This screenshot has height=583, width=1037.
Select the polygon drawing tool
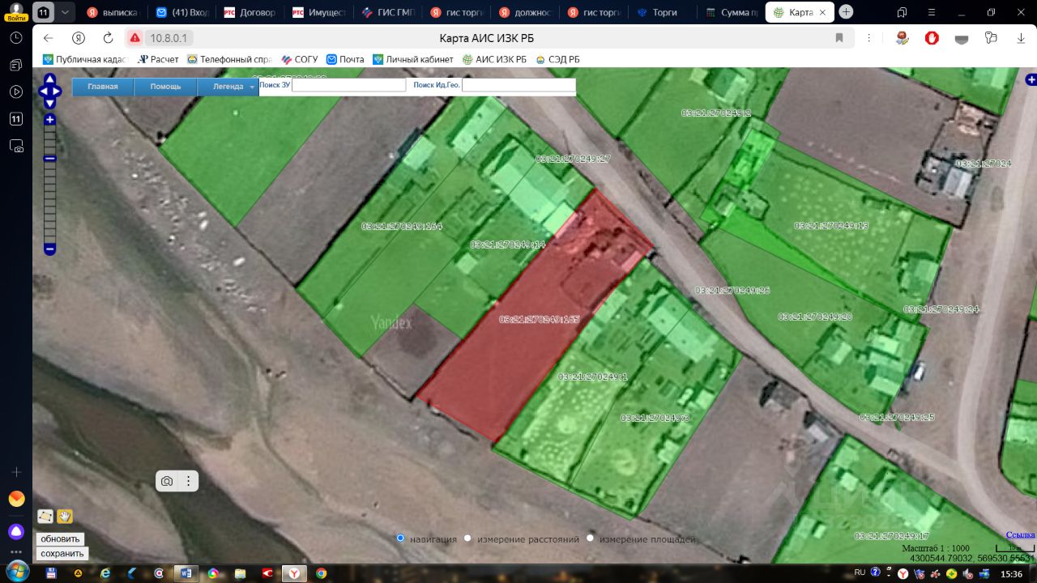click(x=45, y=516)
